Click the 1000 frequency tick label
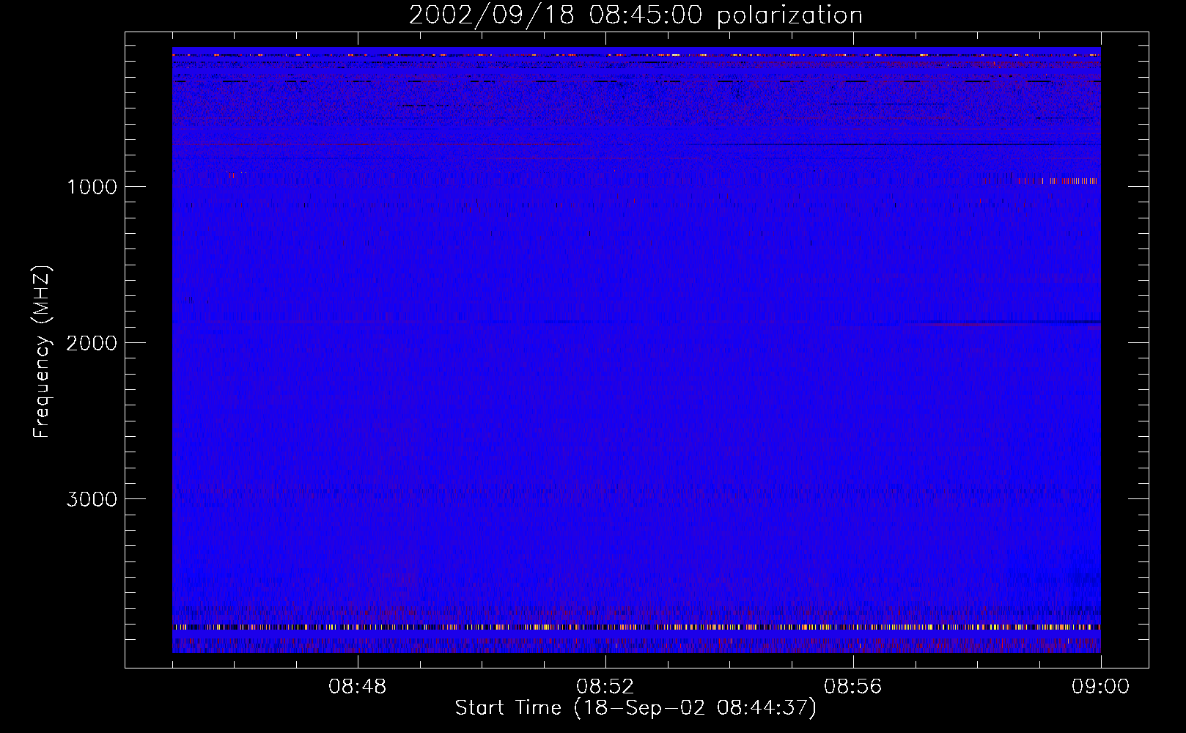 [92, 187]
